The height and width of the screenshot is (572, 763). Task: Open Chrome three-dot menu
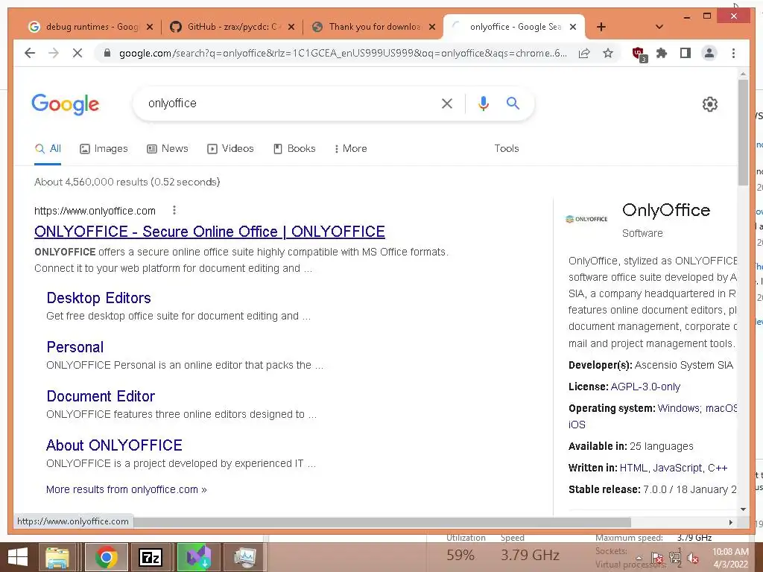coord(733,53)
